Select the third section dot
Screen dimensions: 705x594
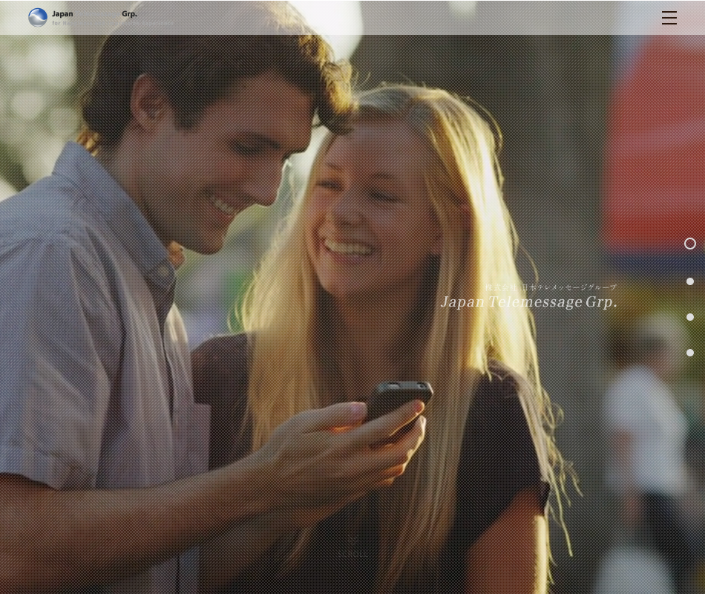tap(689, 317)
